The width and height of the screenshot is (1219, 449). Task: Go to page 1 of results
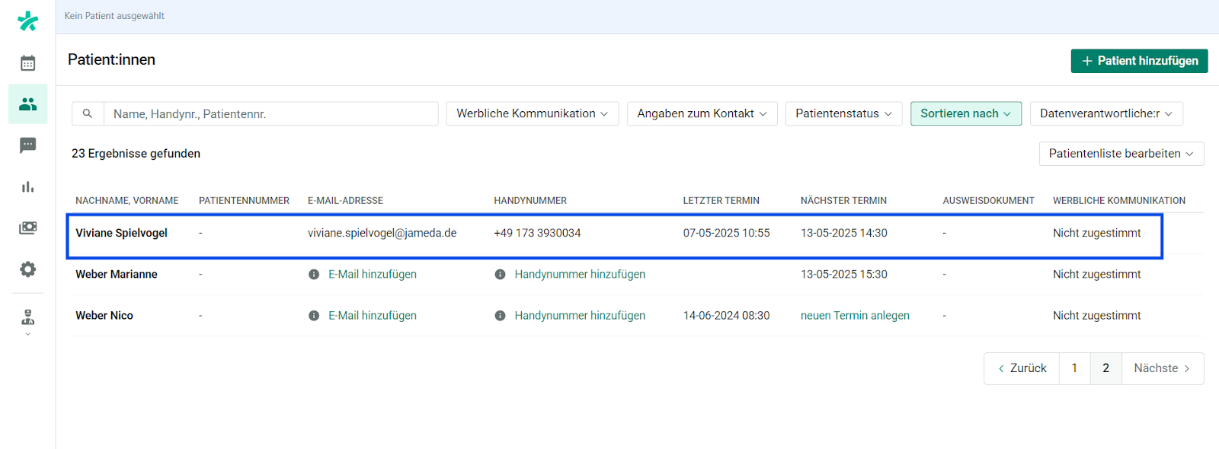tap(1074, 368)
